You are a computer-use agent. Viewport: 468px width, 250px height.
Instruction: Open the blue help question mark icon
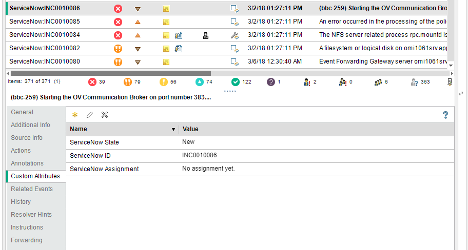point(445,115)
